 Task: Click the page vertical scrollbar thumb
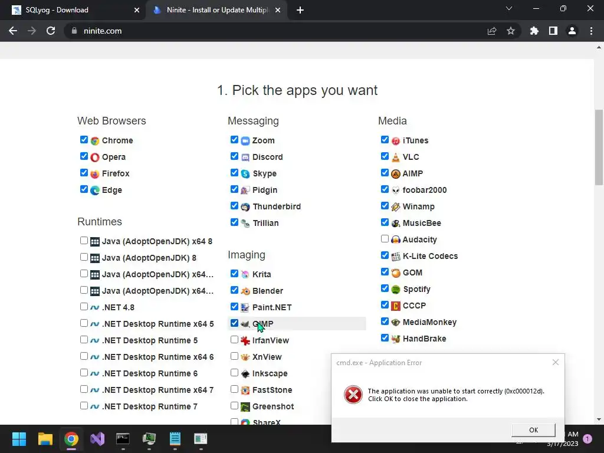[599, 147]
